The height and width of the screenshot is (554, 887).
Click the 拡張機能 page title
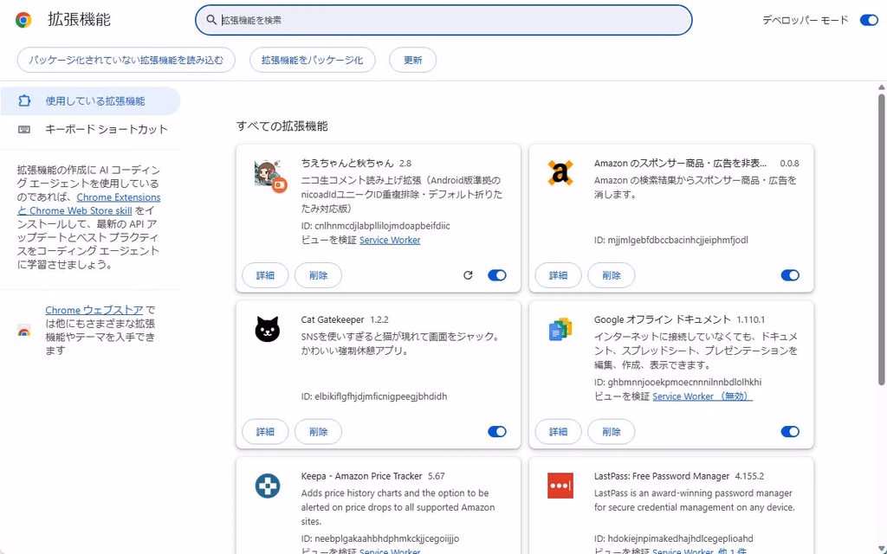click(79, 19)
